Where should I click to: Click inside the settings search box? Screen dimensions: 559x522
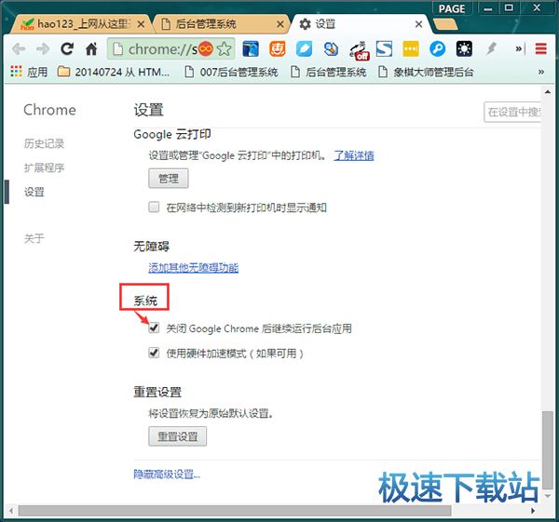pos(513,112)
